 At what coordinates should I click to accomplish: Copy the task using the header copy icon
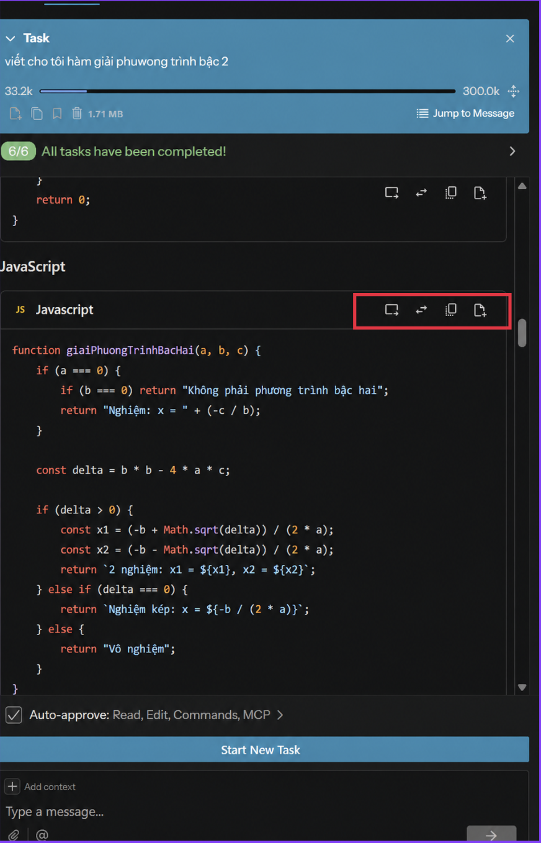(x=37, y=114)
